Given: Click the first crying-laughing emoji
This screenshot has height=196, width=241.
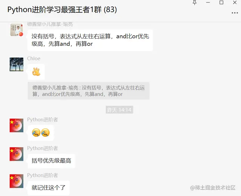Looking at the screenshot, I should click(36, 133).
